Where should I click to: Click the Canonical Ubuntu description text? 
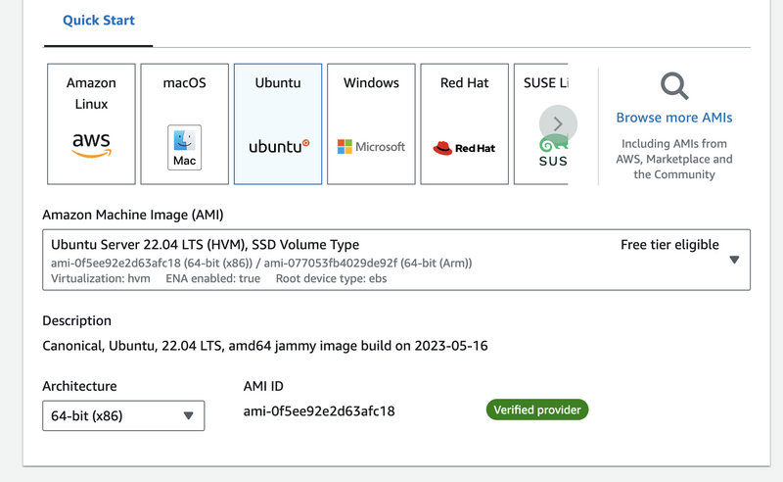[265, 346]
